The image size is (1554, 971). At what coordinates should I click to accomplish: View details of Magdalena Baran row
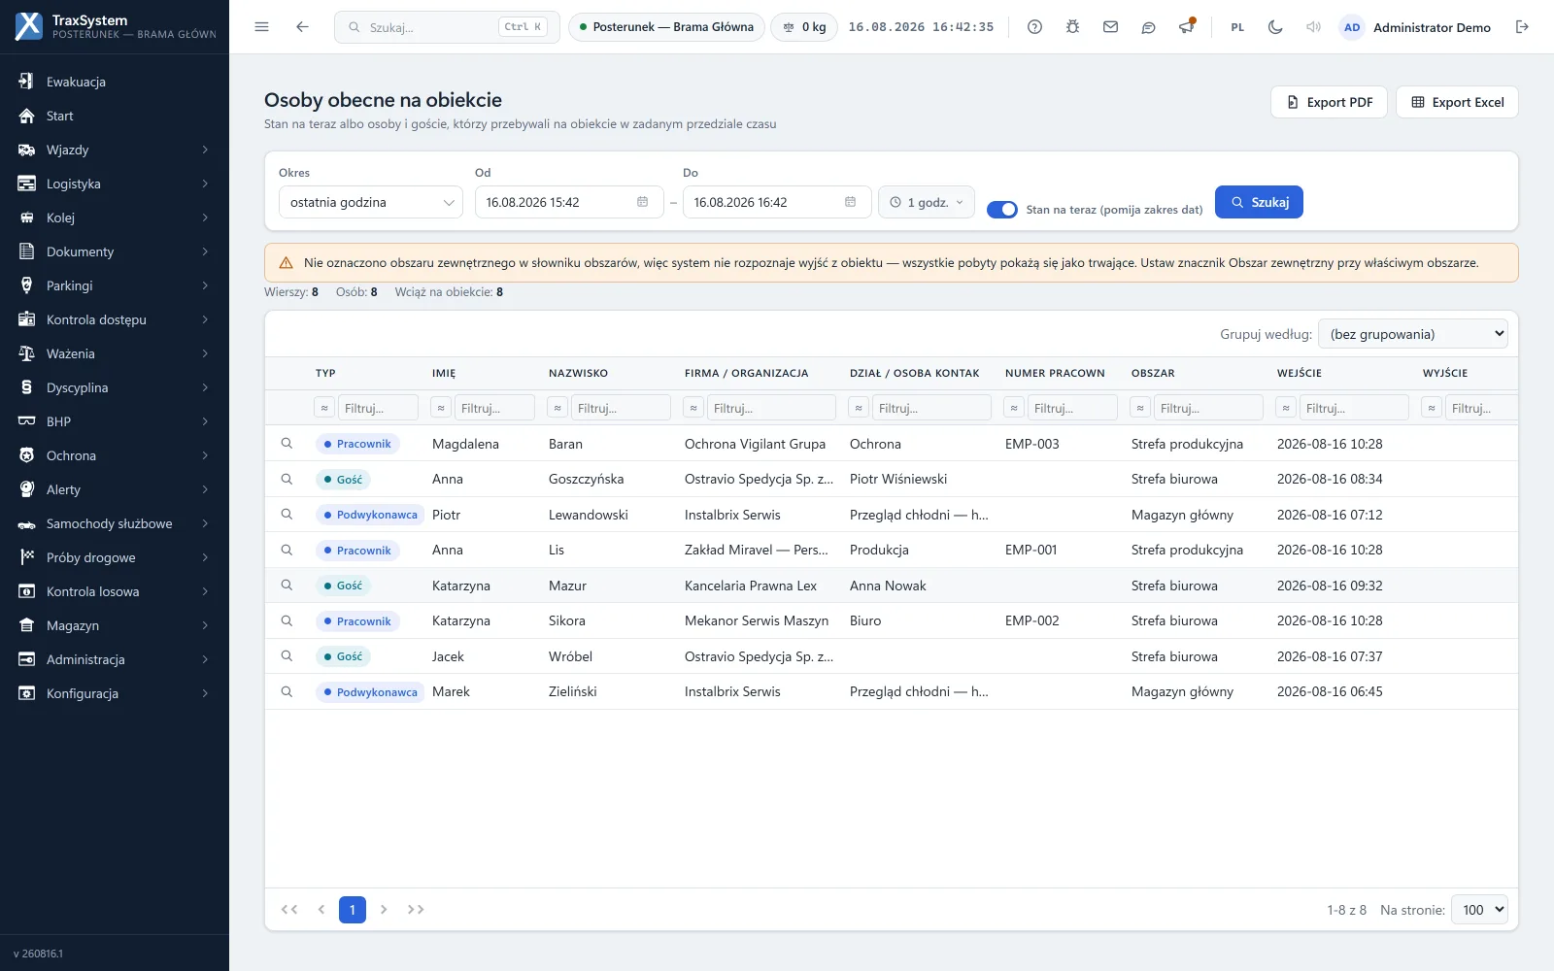287,444
